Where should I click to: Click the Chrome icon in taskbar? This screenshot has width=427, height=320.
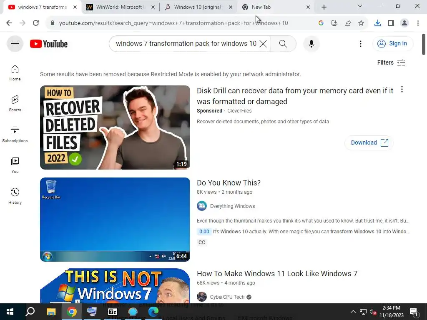click(x=72, y=312)
